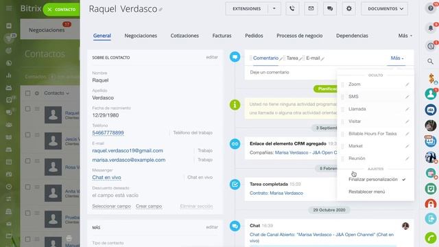Viewport: 439px width, 247px height.
Task: Click the Eliminar sección link
Action: click(x=196, y=207)
